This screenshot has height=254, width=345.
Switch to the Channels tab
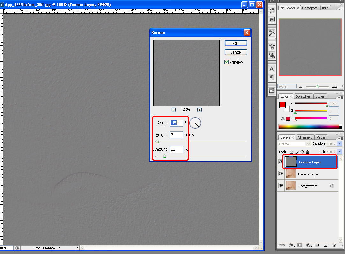point(305,137)
